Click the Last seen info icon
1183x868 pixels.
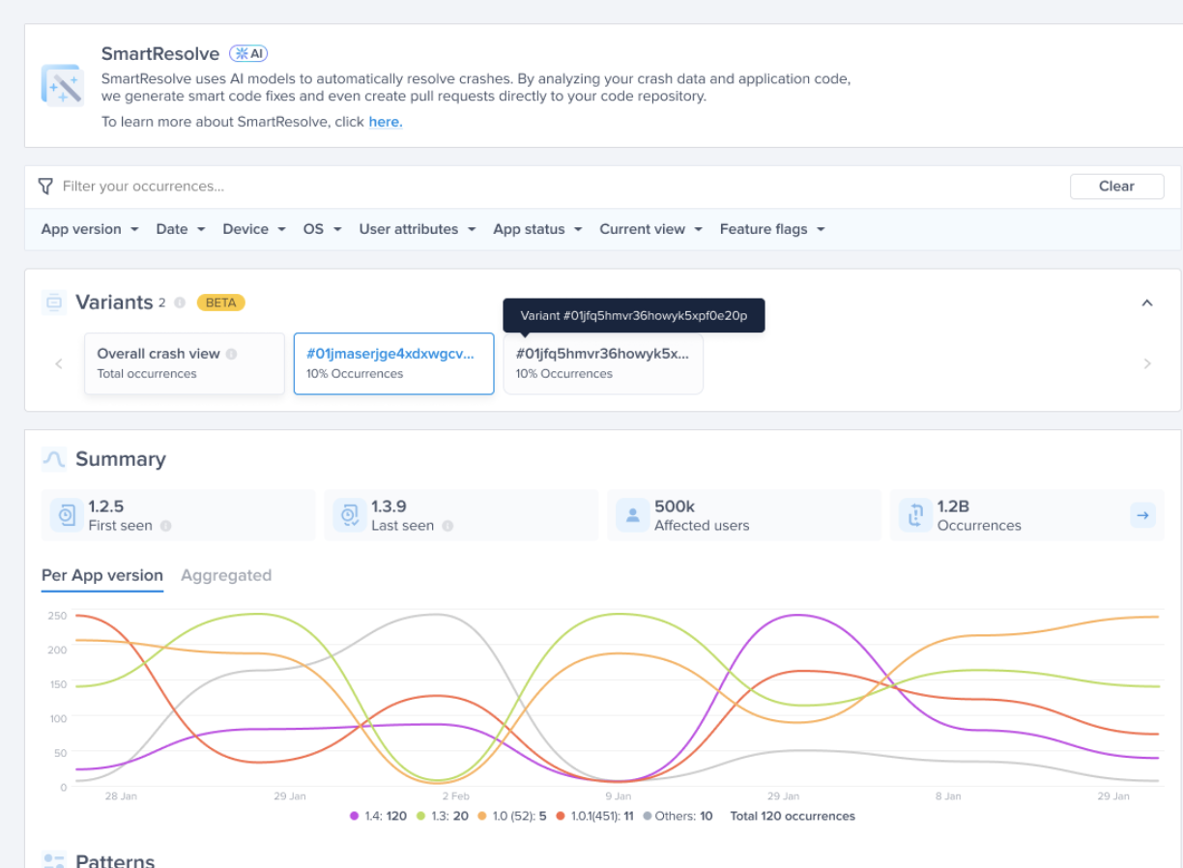click(x=447, y=526)
